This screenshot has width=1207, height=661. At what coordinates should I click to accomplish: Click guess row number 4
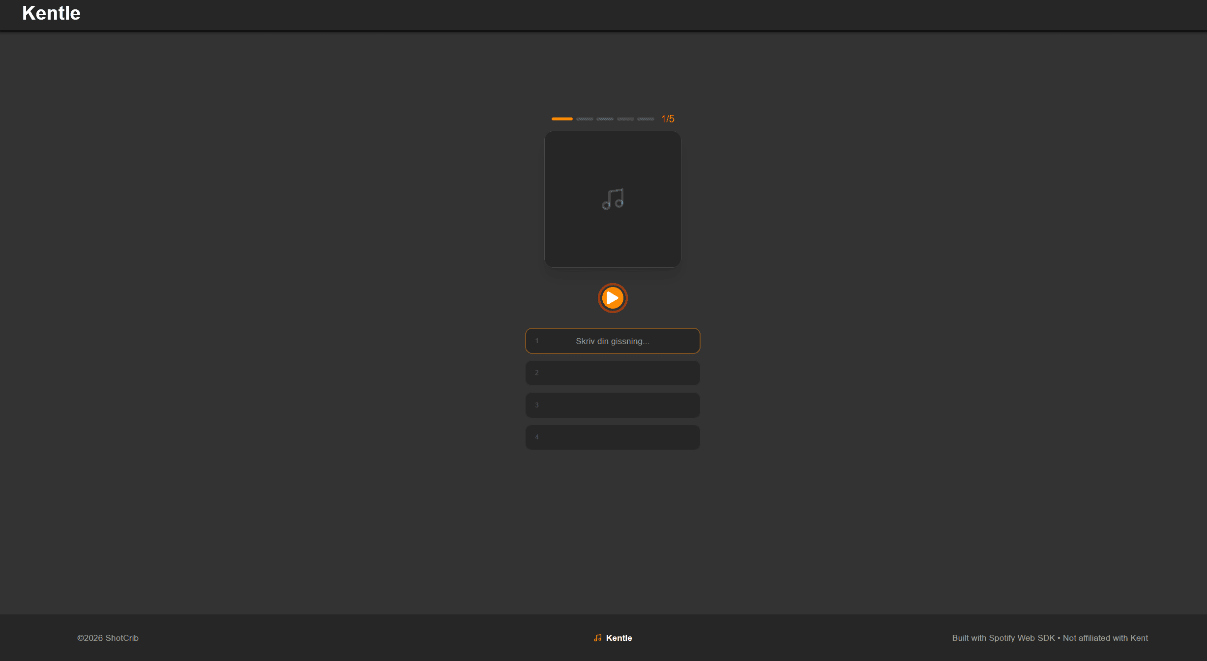(613, 437)
